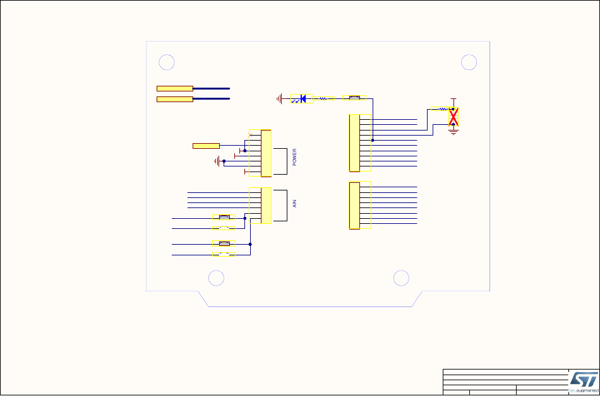This screenshot has width=600, height=396.
Task: Click the top-right mounting hole circle
Action: click(x=469, y=62)
